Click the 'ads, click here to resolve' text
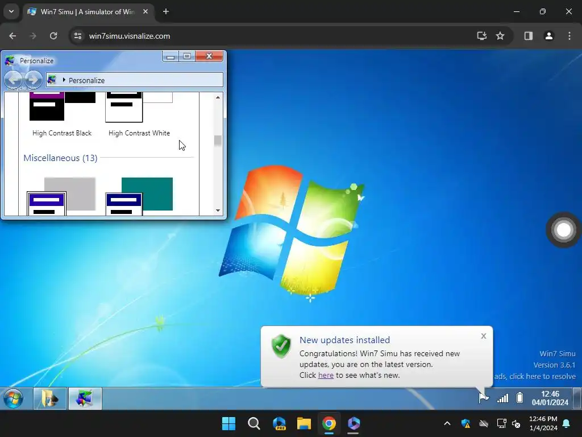 click(535, 377)
